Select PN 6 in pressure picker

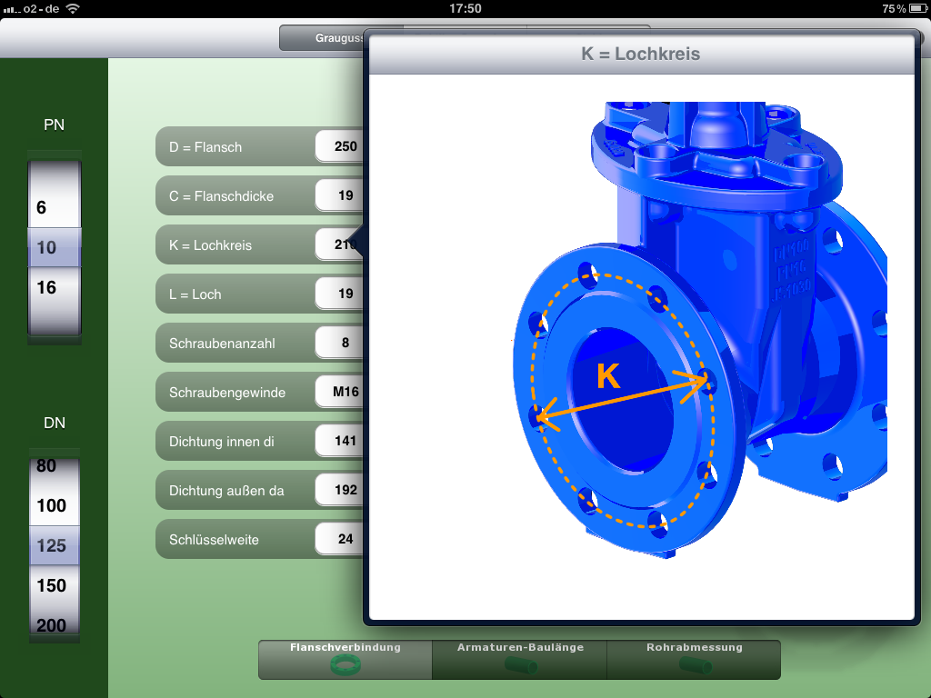(42, 208)
